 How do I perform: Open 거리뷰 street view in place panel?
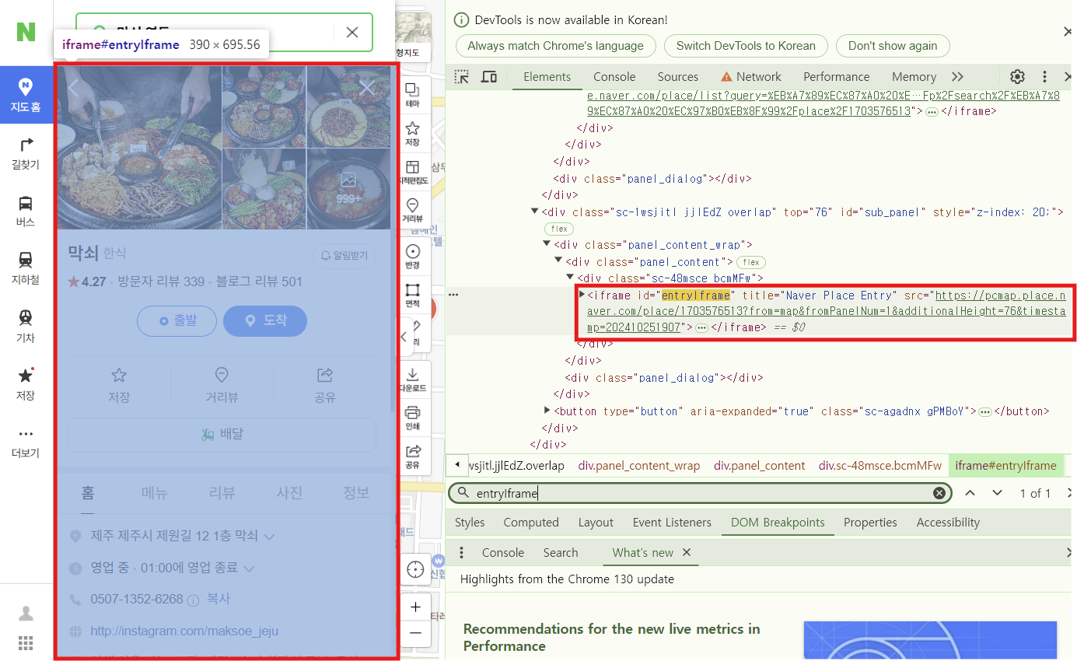[222, 385]
